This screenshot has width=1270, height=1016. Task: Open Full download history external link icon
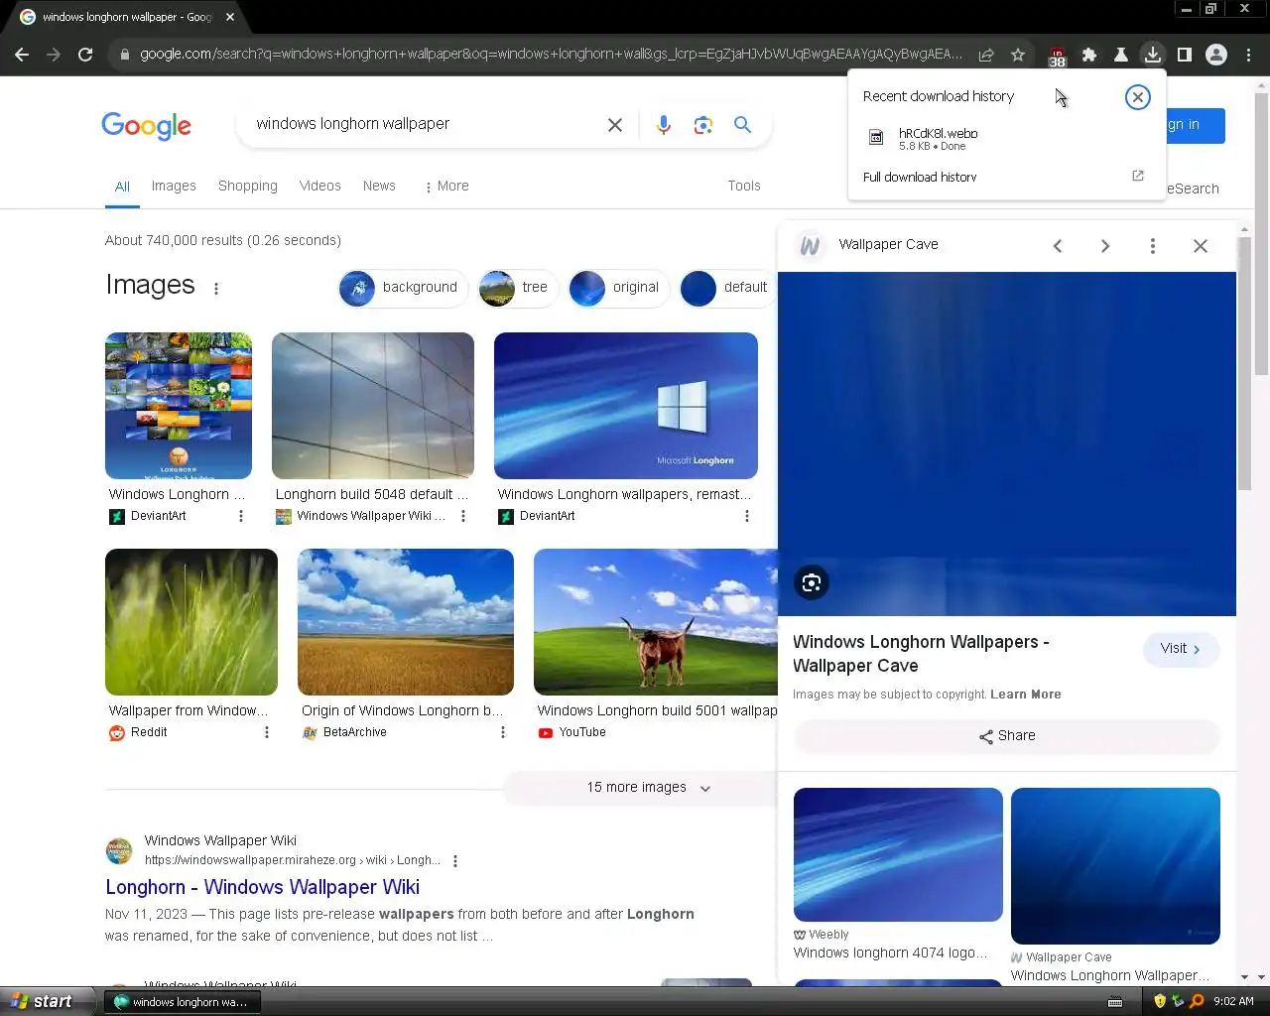1138,176
